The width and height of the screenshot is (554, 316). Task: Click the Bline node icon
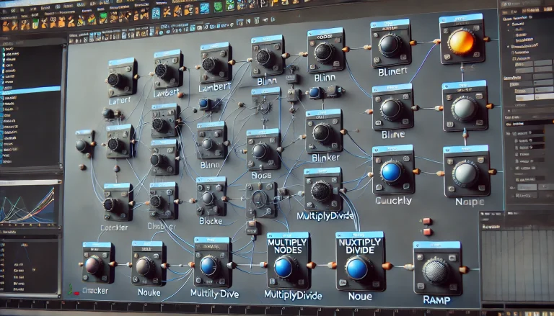(392, 109)
